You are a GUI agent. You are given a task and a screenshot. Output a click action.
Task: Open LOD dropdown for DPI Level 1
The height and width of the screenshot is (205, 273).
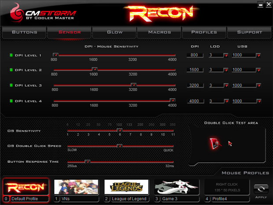pyautogui.click(x=226, y=55)
